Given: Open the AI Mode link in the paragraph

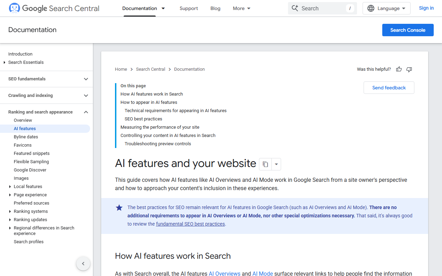Looking at the screenshot, I should tap(263, 274).
